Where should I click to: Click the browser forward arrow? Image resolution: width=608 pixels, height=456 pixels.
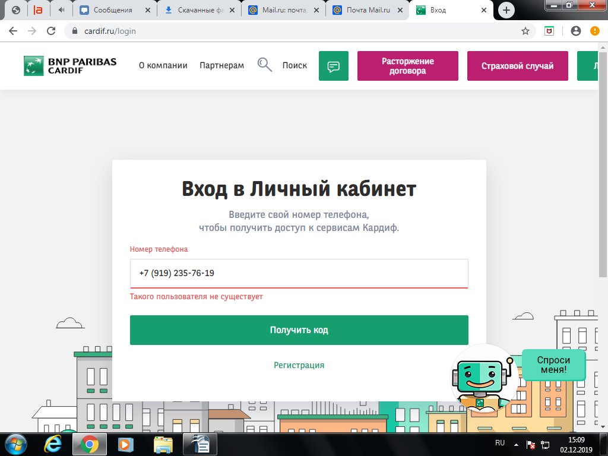click(x=32, y=31)
